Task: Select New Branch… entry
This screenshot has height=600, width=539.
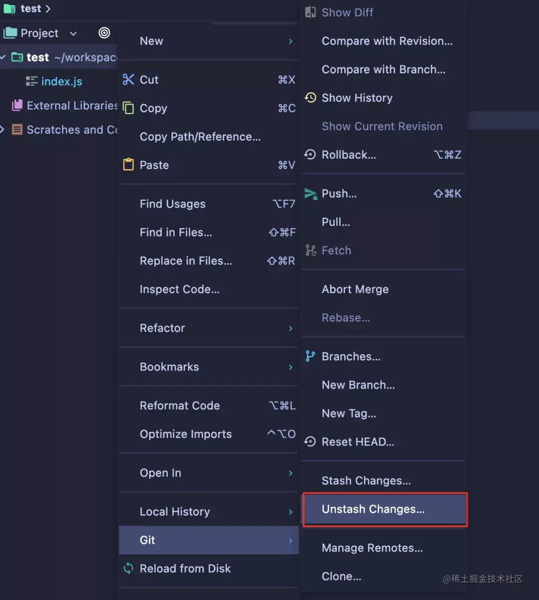Action: 383,385
